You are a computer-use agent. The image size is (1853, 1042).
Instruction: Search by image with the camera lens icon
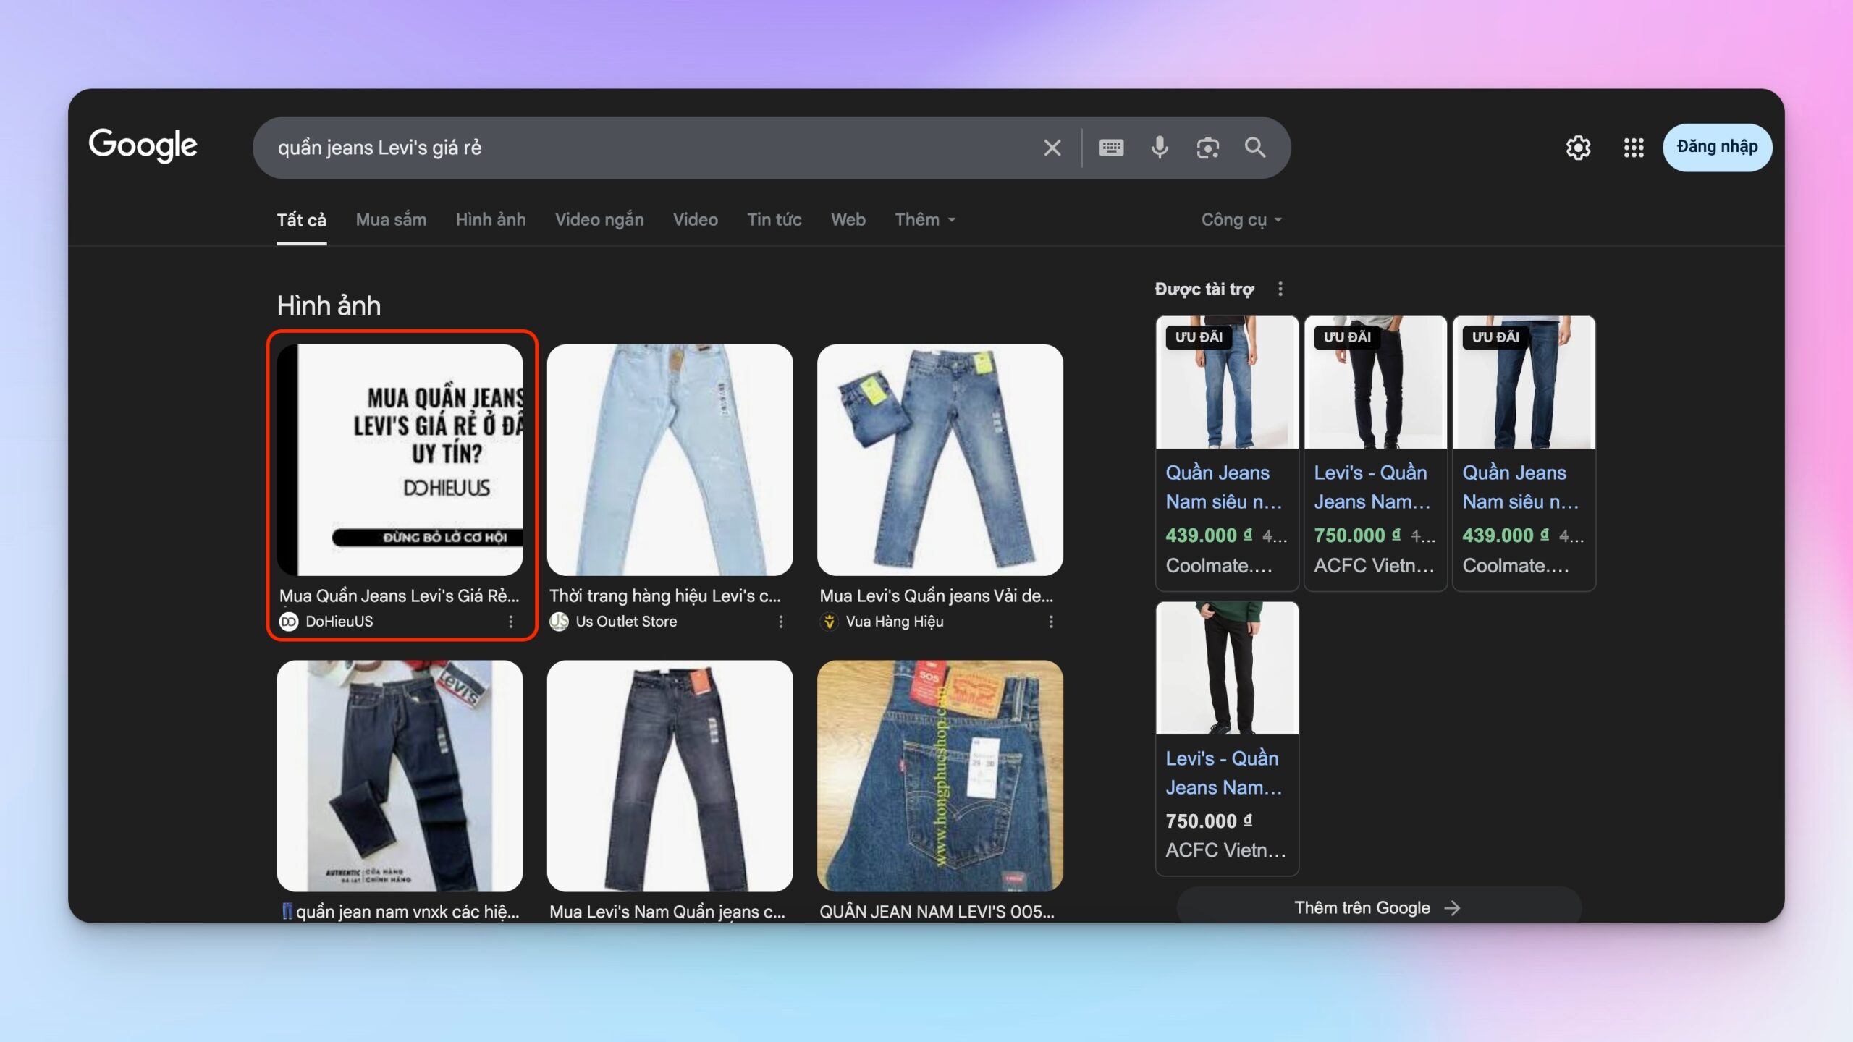click(1207, 148)
